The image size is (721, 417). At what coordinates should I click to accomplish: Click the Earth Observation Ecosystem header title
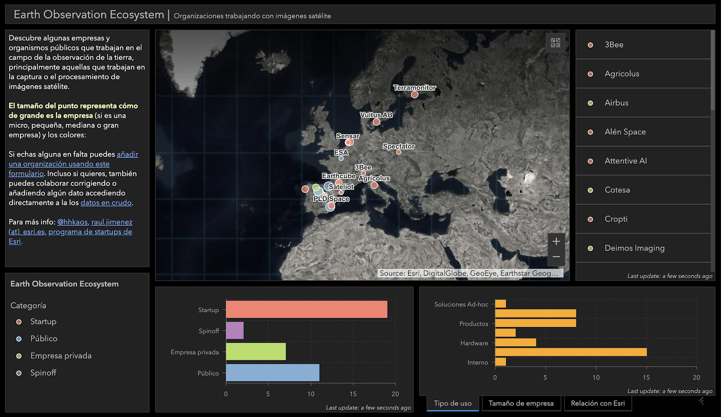click(x=89, y=14)
